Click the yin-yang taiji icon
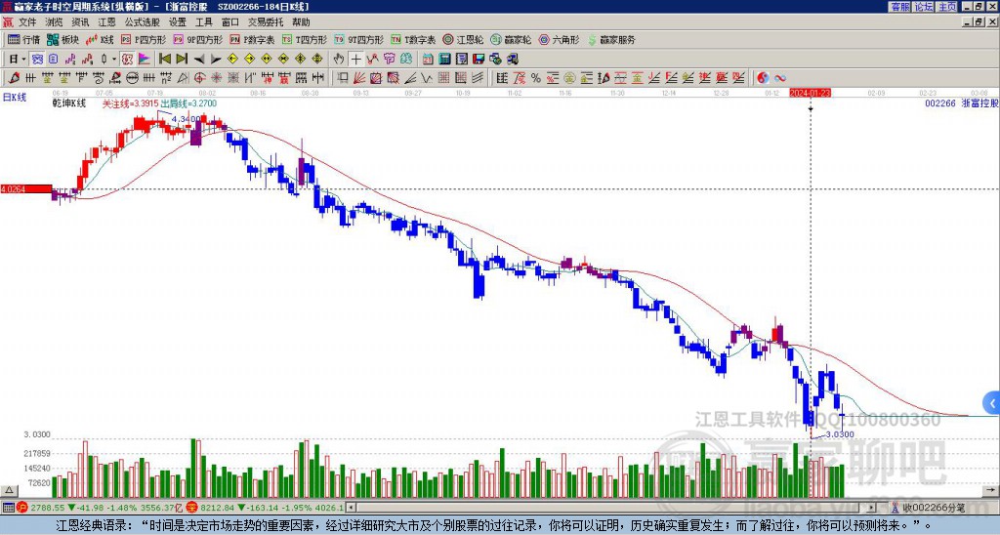This screenshot has height=535, width=1000. pos(763,77)
